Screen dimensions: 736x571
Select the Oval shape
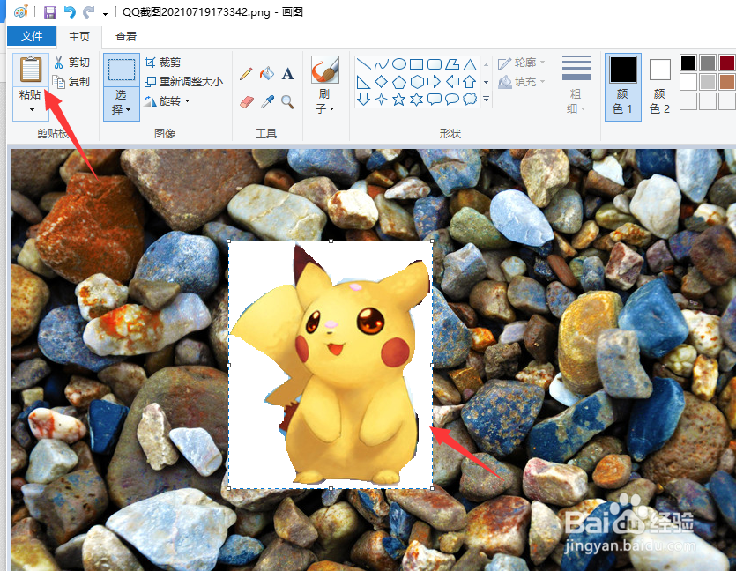tap(399, 64)
